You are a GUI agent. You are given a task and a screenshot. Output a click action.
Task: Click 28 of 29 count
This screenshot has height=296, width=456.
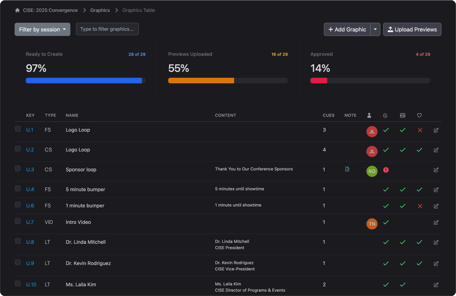pyautogui.click(x=137, y=54)
